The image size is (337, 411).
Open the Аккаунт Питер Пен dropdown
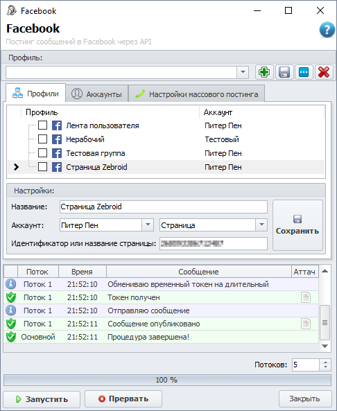tap(148, 225)
